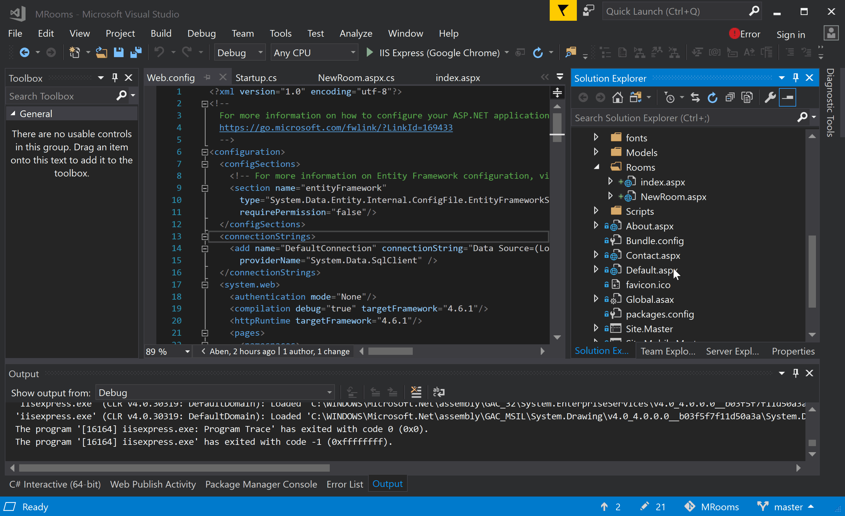Click the Redo arrow icon
This screenshot has height=516, width=845.
187,52
